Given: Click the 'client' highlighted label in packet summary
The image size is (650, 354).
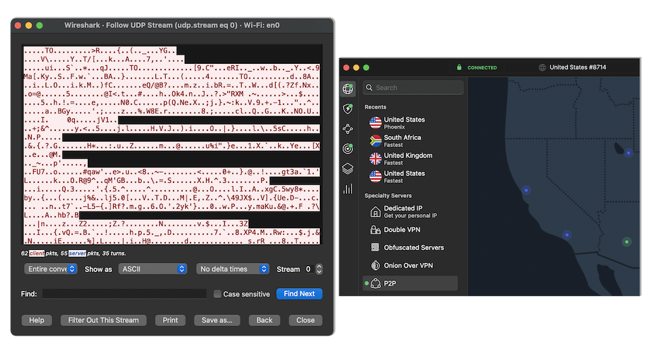Looking at the screenshot, I should tap(36, 253).
